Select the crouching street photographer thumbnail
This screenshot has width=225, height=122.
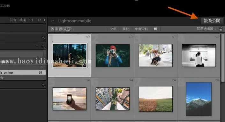tap(156, 55)
